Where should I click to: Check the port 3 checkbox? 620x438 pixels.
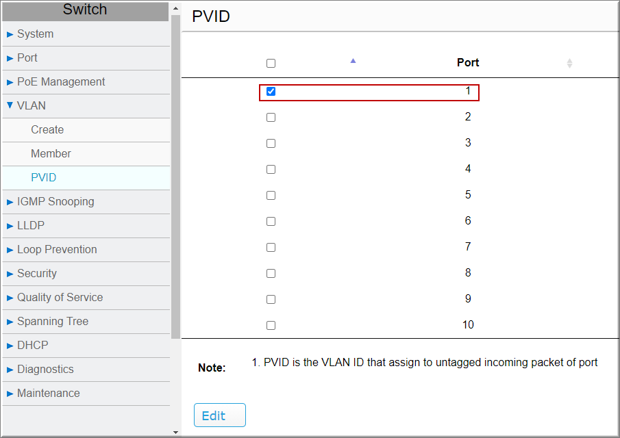(271, 143)
